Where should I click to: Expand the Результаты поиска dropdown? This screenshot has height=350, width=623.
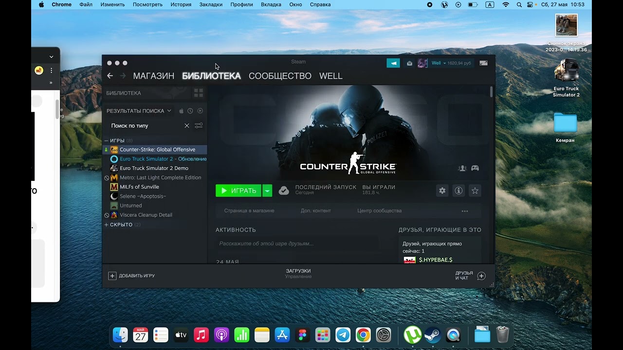139,111
